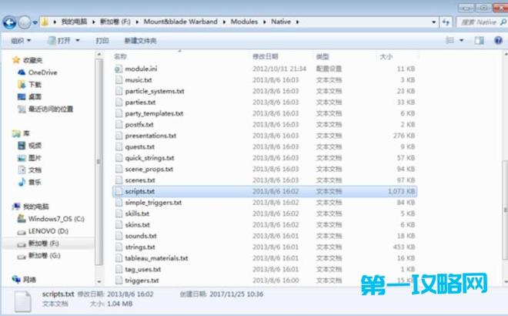Screen dimensions: 508x316
Task: Open help with the question mark icon
Action: pos(498,41)
